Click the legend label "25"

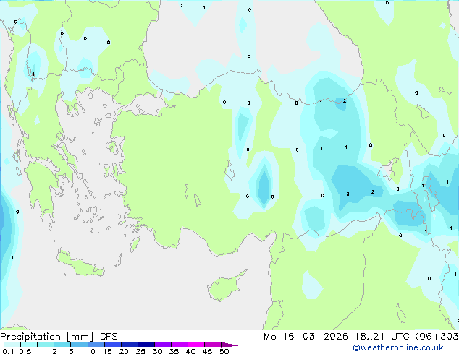(140, 351)
